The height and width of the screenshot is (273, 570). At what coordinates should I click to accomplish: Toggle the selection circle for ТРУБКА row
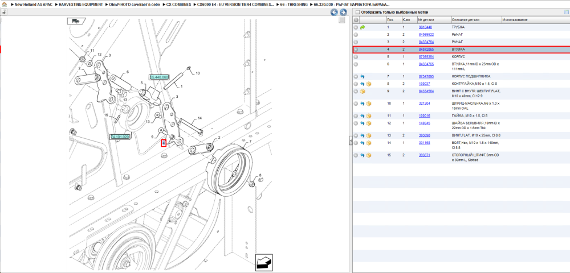coord(356,27)
